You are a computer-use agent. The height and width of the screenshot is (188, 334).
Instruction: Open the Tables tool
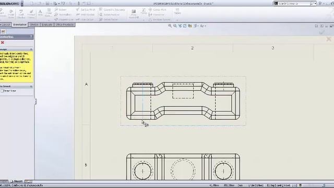pyautogui.click(x=177, y=11)
